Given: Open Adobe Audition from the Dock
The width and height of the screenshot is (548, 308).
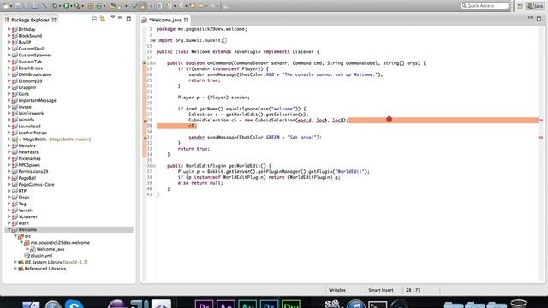Looking at the screenshot, I should [x=247, y=304].
